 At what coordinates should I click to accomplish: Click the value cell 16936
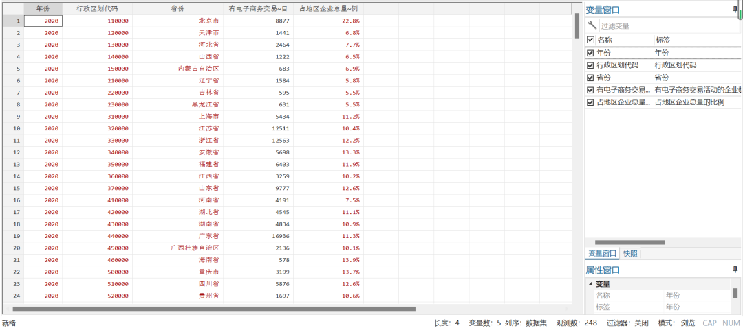[258, 236]
